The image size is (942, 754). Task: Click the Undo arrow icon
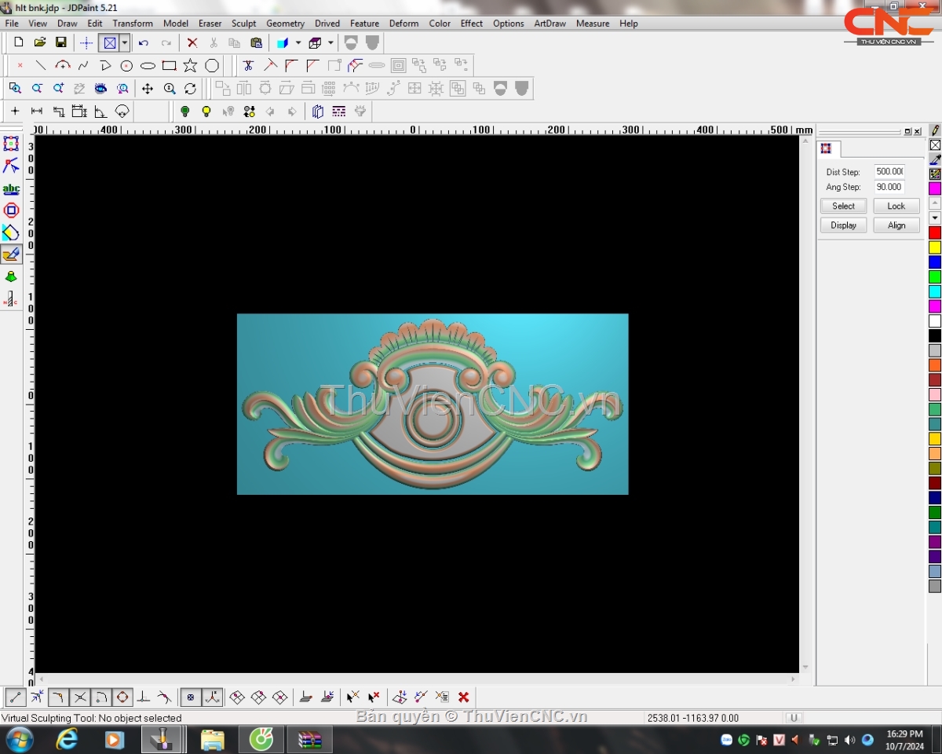pyautogui.click(x=143, y=42)
